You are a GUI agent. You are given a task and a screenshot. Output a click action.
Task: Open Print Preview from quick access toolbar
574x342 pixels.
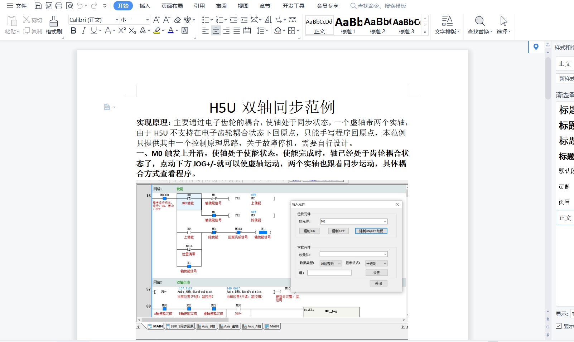click(69, 6)
